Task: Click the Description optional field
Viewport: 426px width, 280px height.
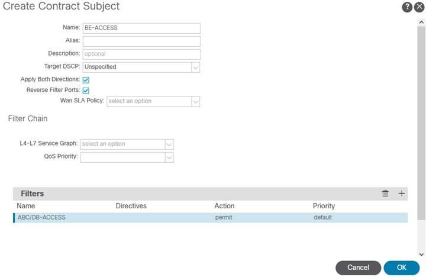Action: 141,54
